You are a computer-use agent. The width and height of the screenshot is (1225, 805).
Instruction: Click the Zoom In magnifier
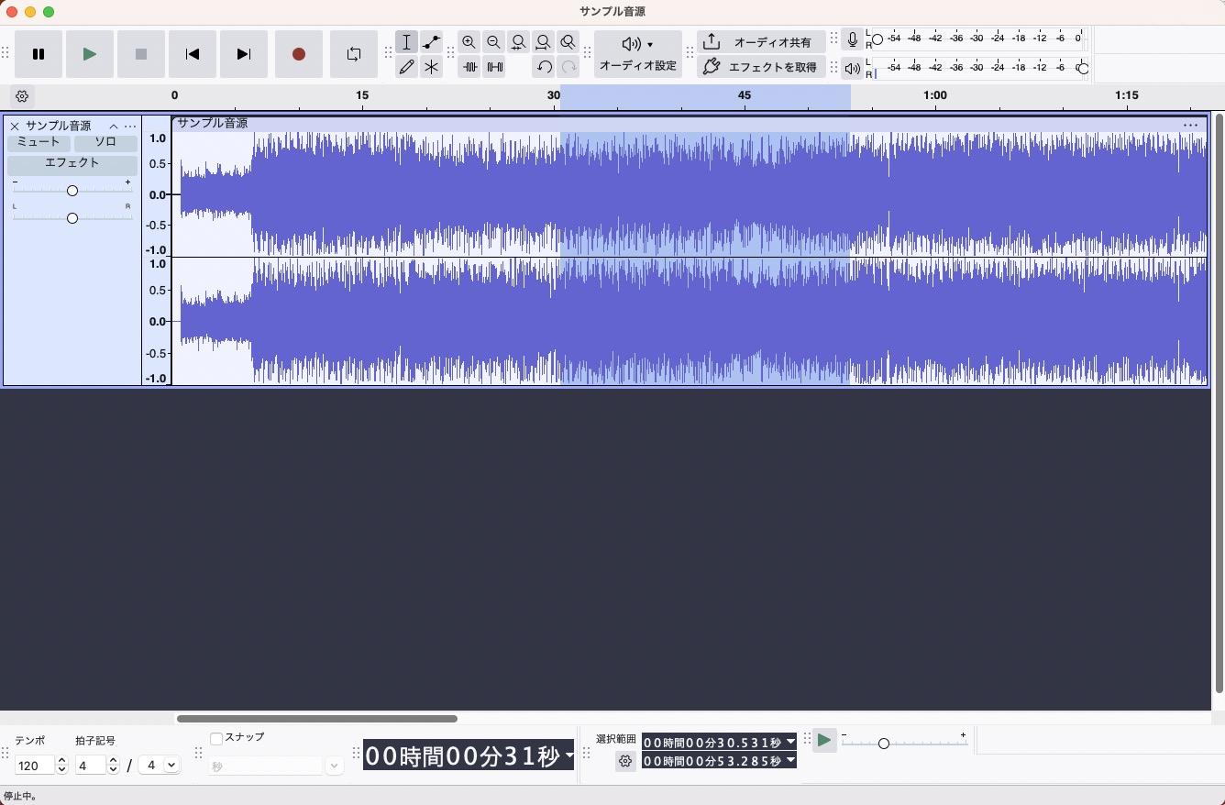click(469, 42)
